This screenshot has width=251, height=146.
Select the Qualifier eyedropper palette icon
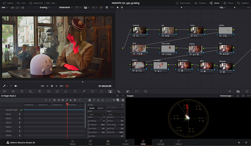83,91
